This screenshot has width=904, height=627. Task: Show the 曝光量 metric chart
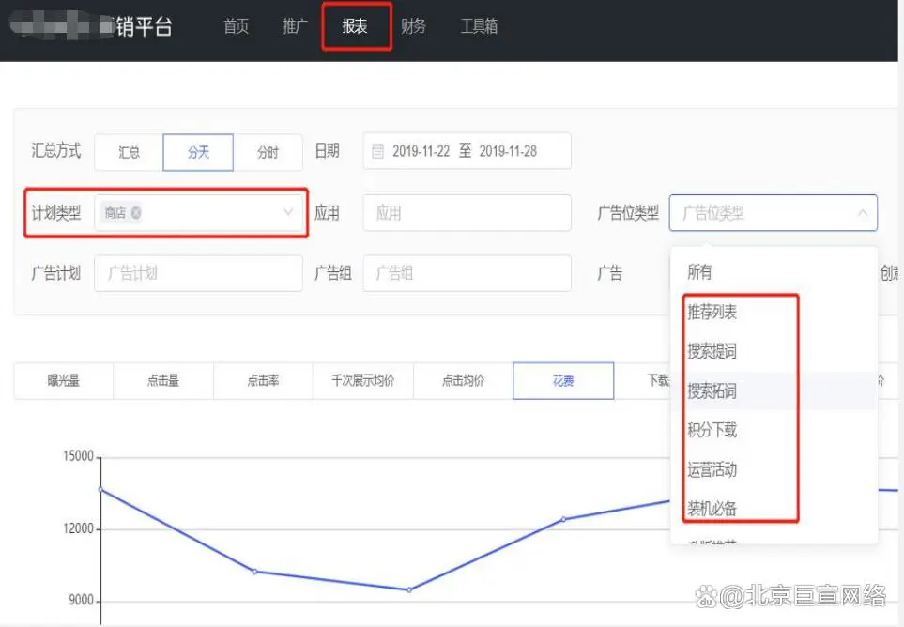pos(64,381)
